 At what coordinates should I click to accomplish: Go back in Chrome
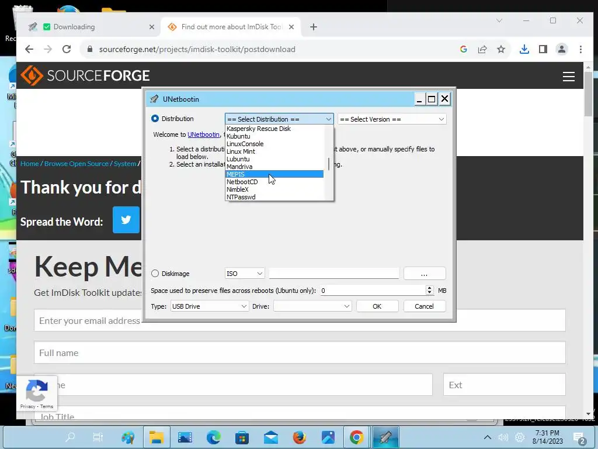(x=29, y=49)
